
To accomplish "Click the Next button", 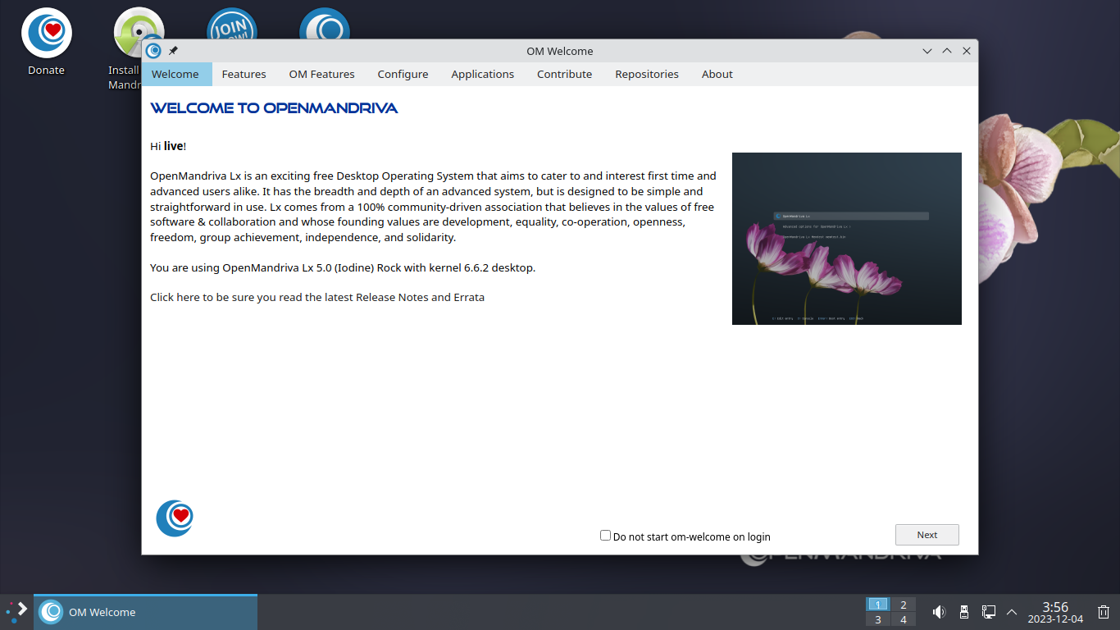I will tap(927, 535).
